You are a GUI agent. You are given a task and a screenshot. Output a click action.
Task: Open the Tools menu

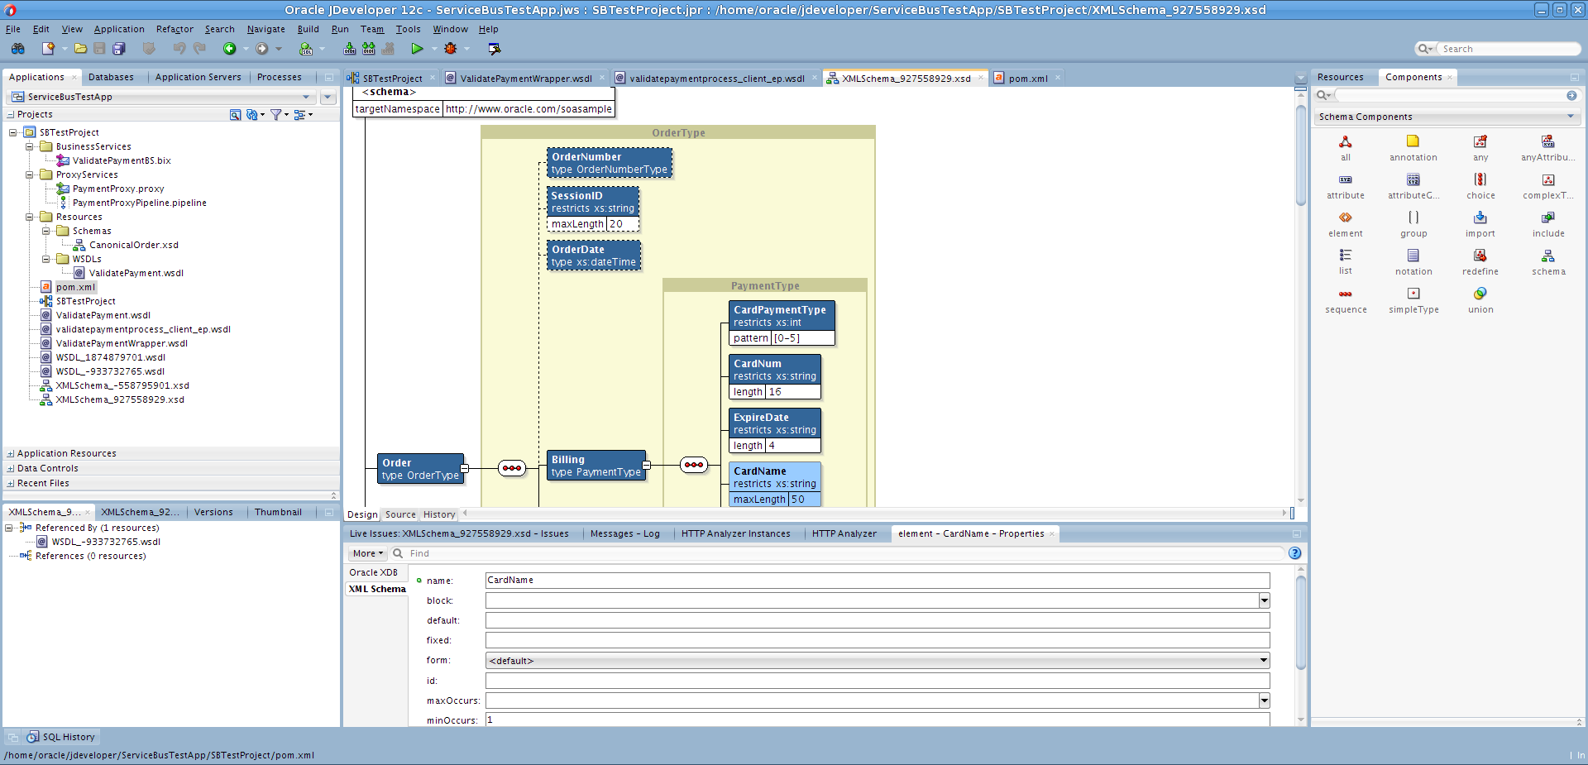[408, 29]
